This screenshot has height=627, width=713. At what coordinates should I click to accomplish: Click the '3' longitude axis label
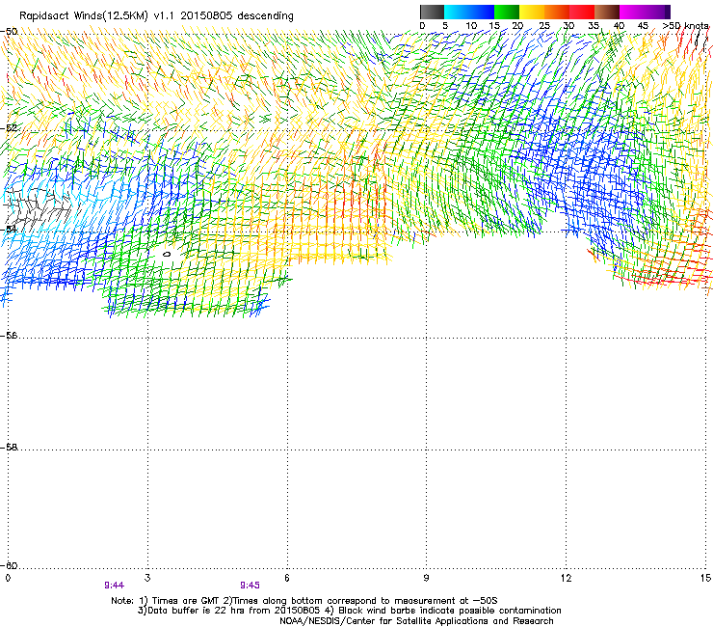tap(147, 578)
